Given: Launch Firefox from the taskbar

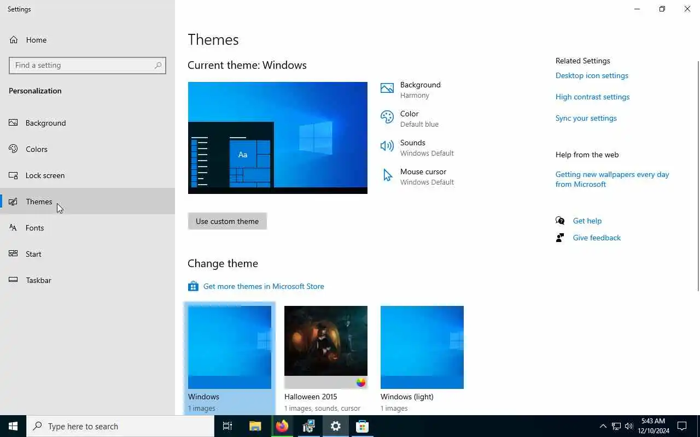Looking at the screenshot, I should point(282,426).
